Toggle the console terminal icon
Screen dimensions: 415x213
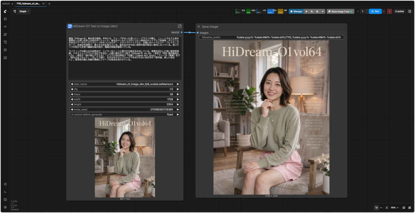tap(5, 192)
